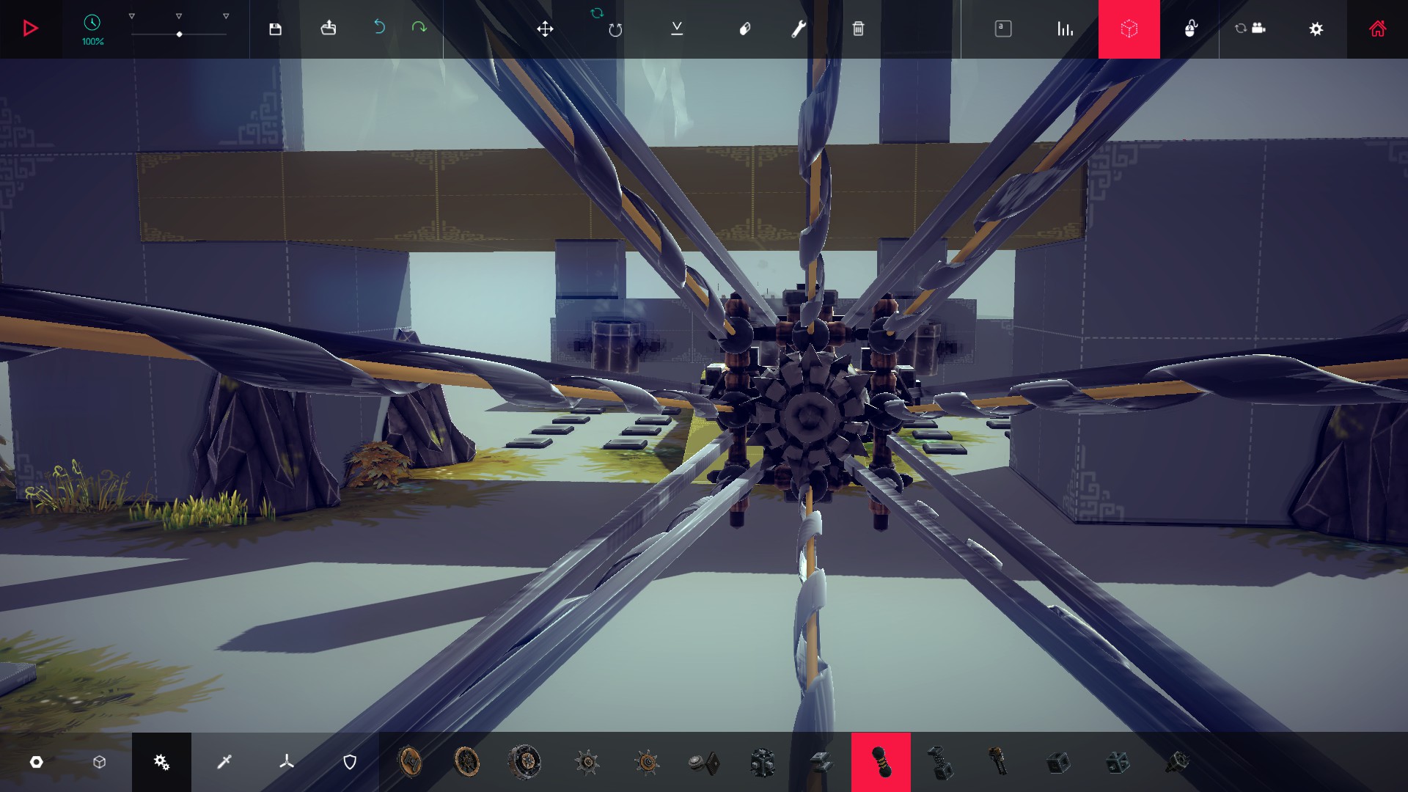Click the 100% time scale clock icon
The image size is (1408, 792).
[x=92, y=23]
